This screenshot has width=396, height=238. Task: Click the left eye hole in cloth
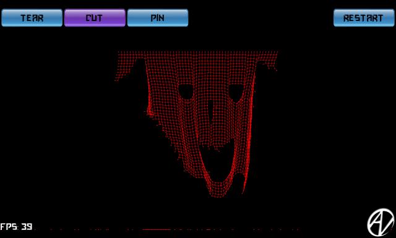(x=186, y=91)
